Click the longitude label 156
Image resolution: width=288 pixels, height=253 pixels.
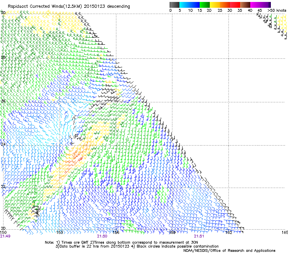pyautogui.click(x=116, y=232)
